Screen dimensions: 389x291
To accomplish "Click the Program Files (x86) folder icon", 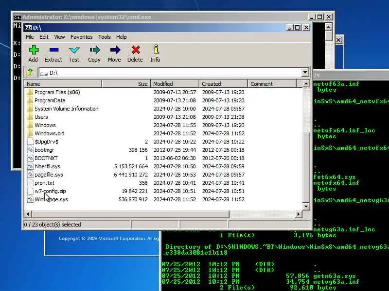I will [30, 92].
